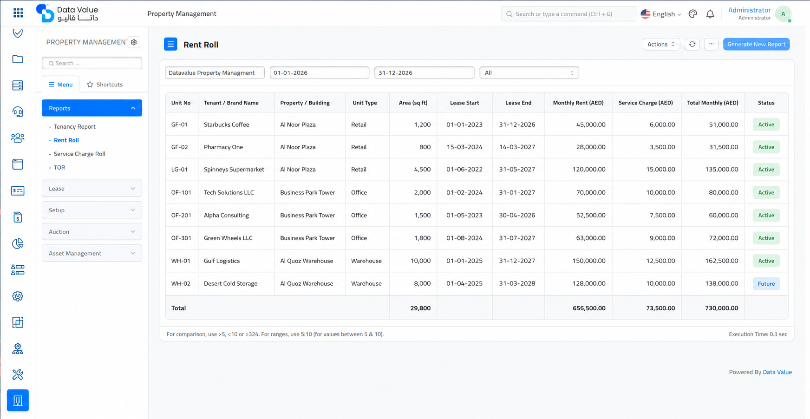
Task: Refresh the Rent Roll report
Action: (x=692, y=44)
